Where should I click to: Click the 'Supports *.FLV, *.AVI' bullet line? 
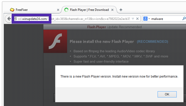[x=121, y=56]
